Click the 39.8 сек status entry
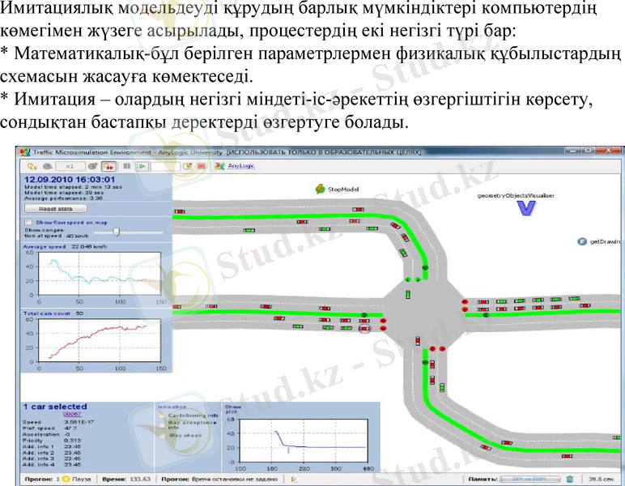Viewport: 625px width, 486px height. (x=602, y=479)
